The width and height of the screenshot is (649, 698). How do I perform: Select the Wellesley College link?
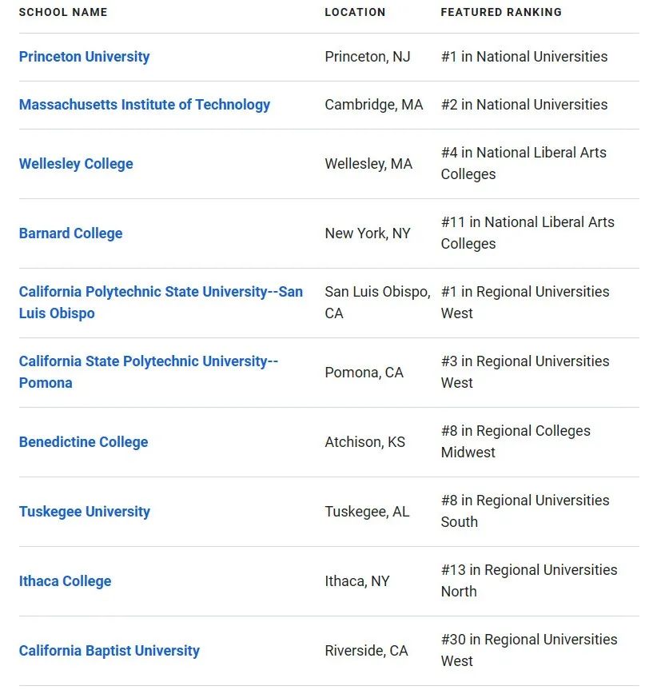76,164
